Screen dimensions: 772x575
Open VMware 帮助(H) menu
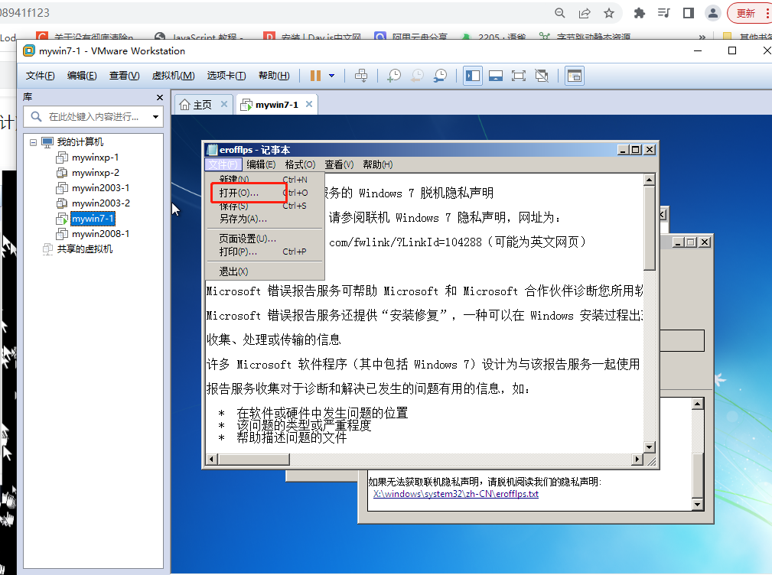click(x=274, y=76)
